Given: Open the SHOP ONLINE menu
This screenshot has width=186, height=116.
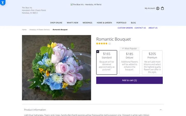Looking at the screenshot, I should [56, 23].
